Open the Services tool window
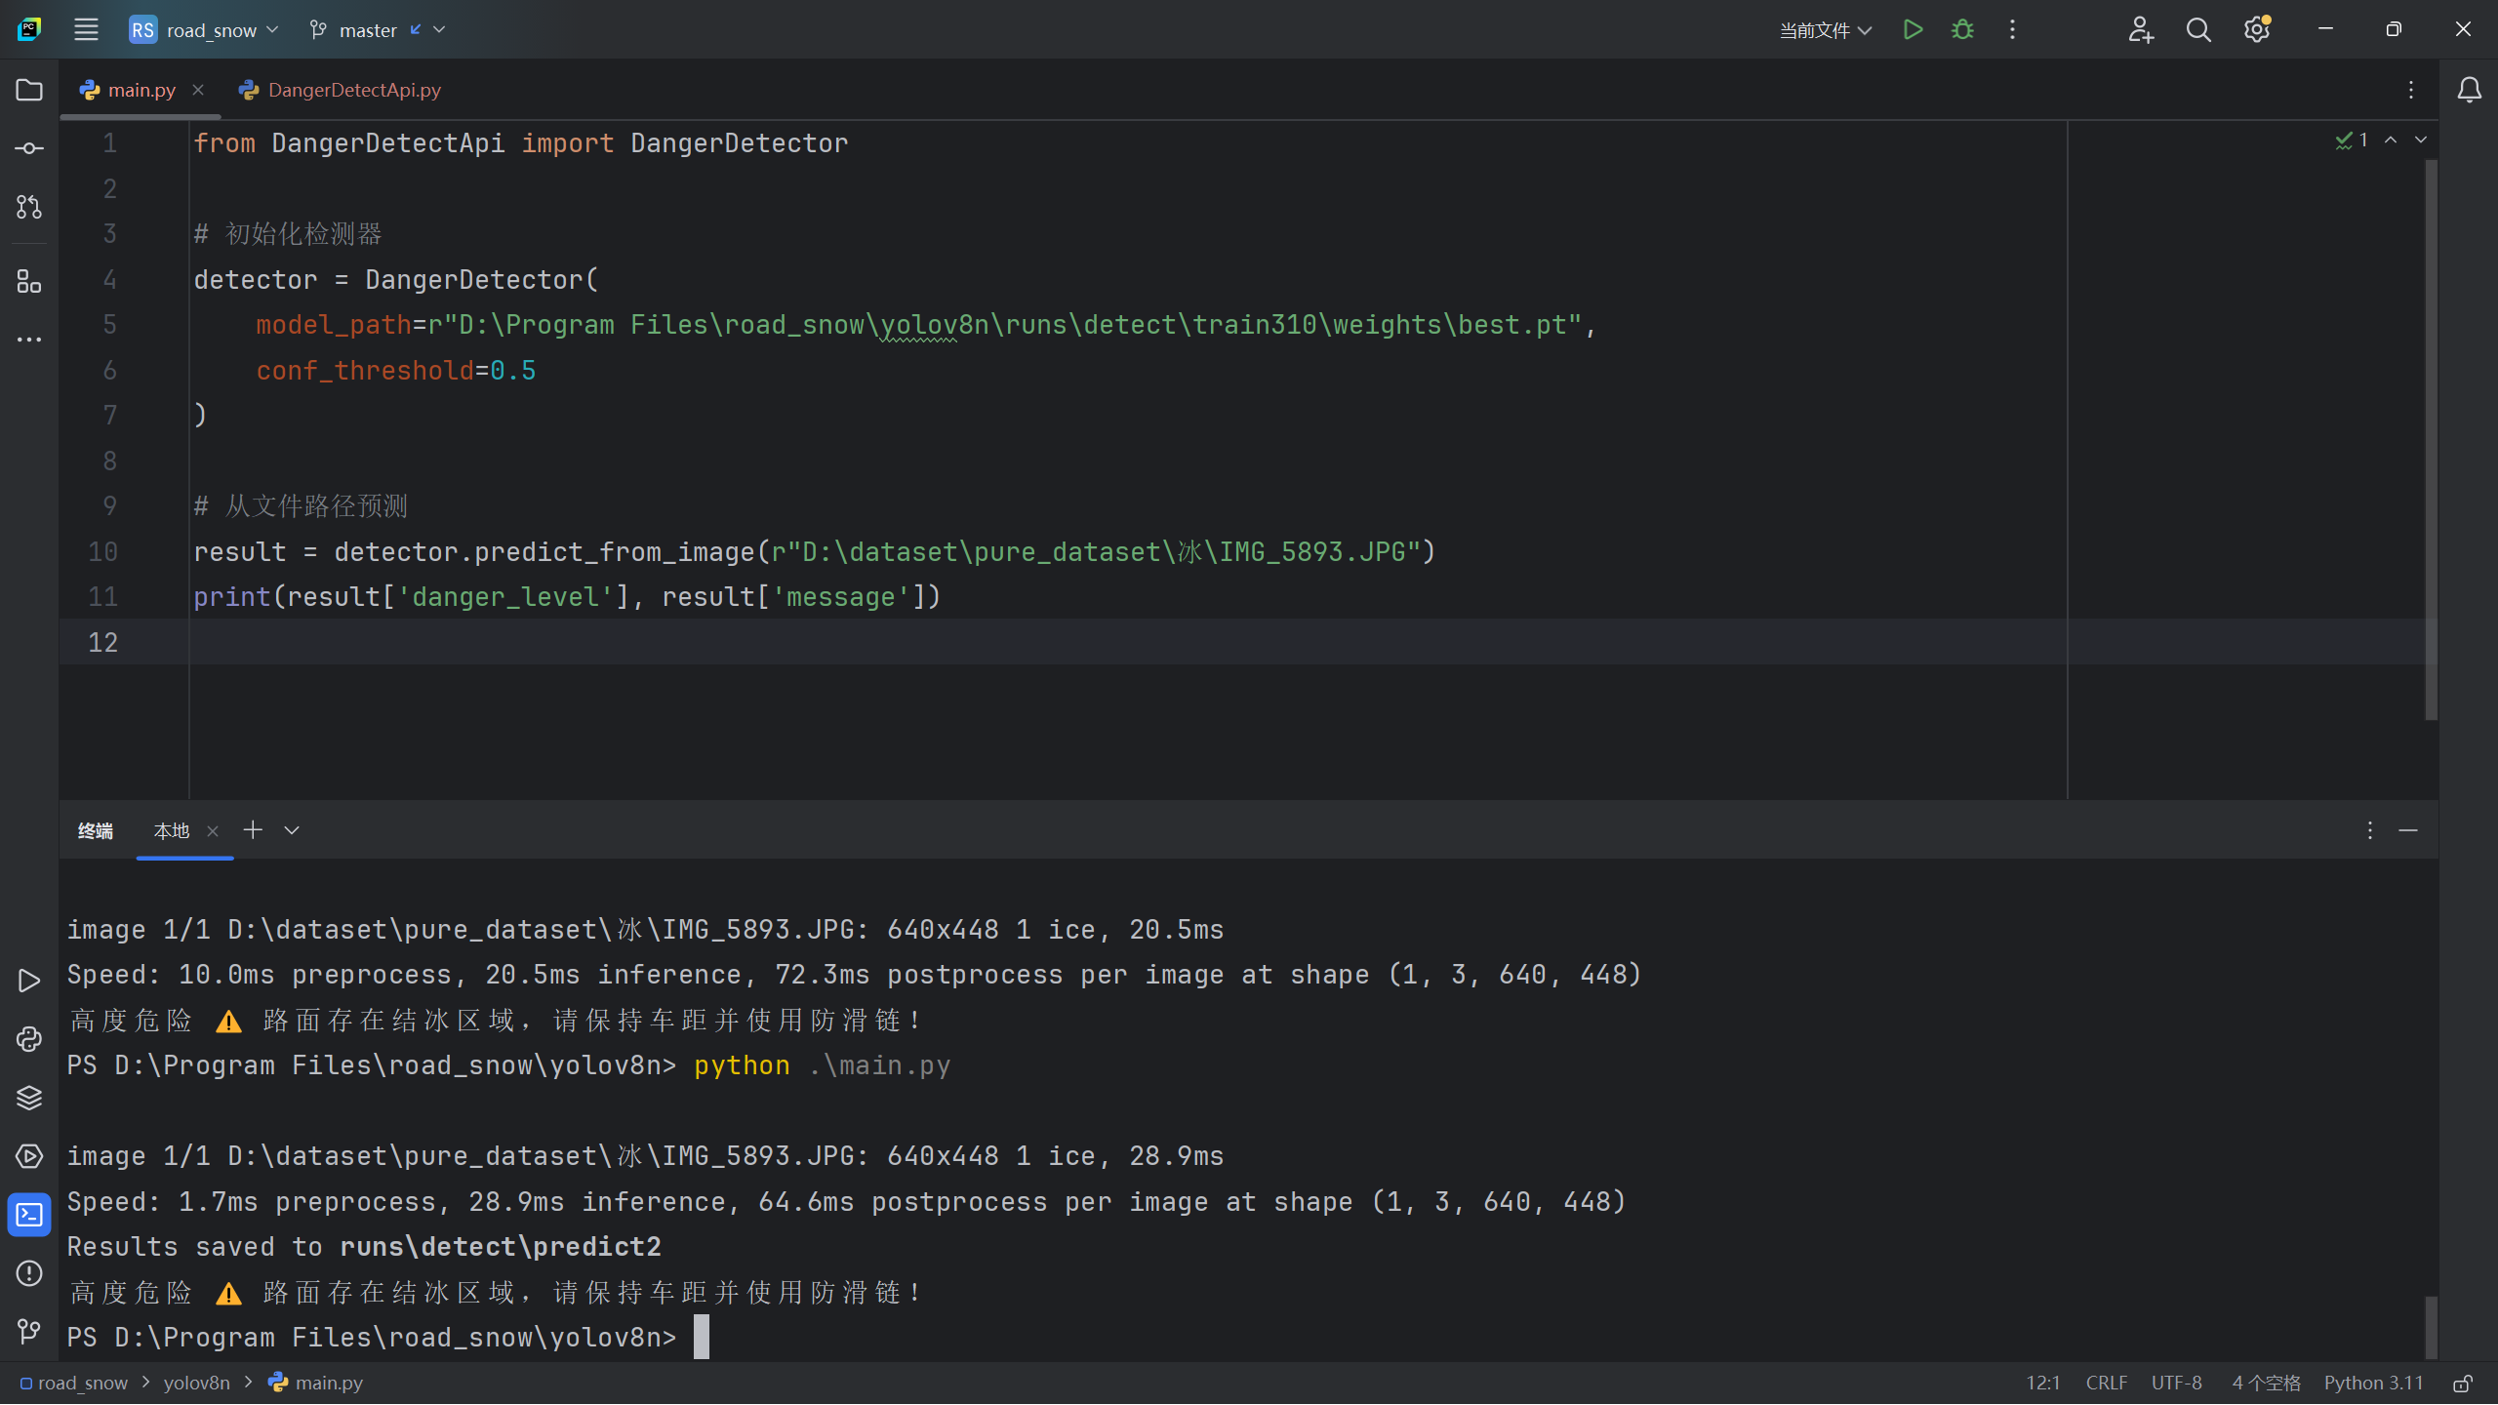 [x=29, y=1156]
